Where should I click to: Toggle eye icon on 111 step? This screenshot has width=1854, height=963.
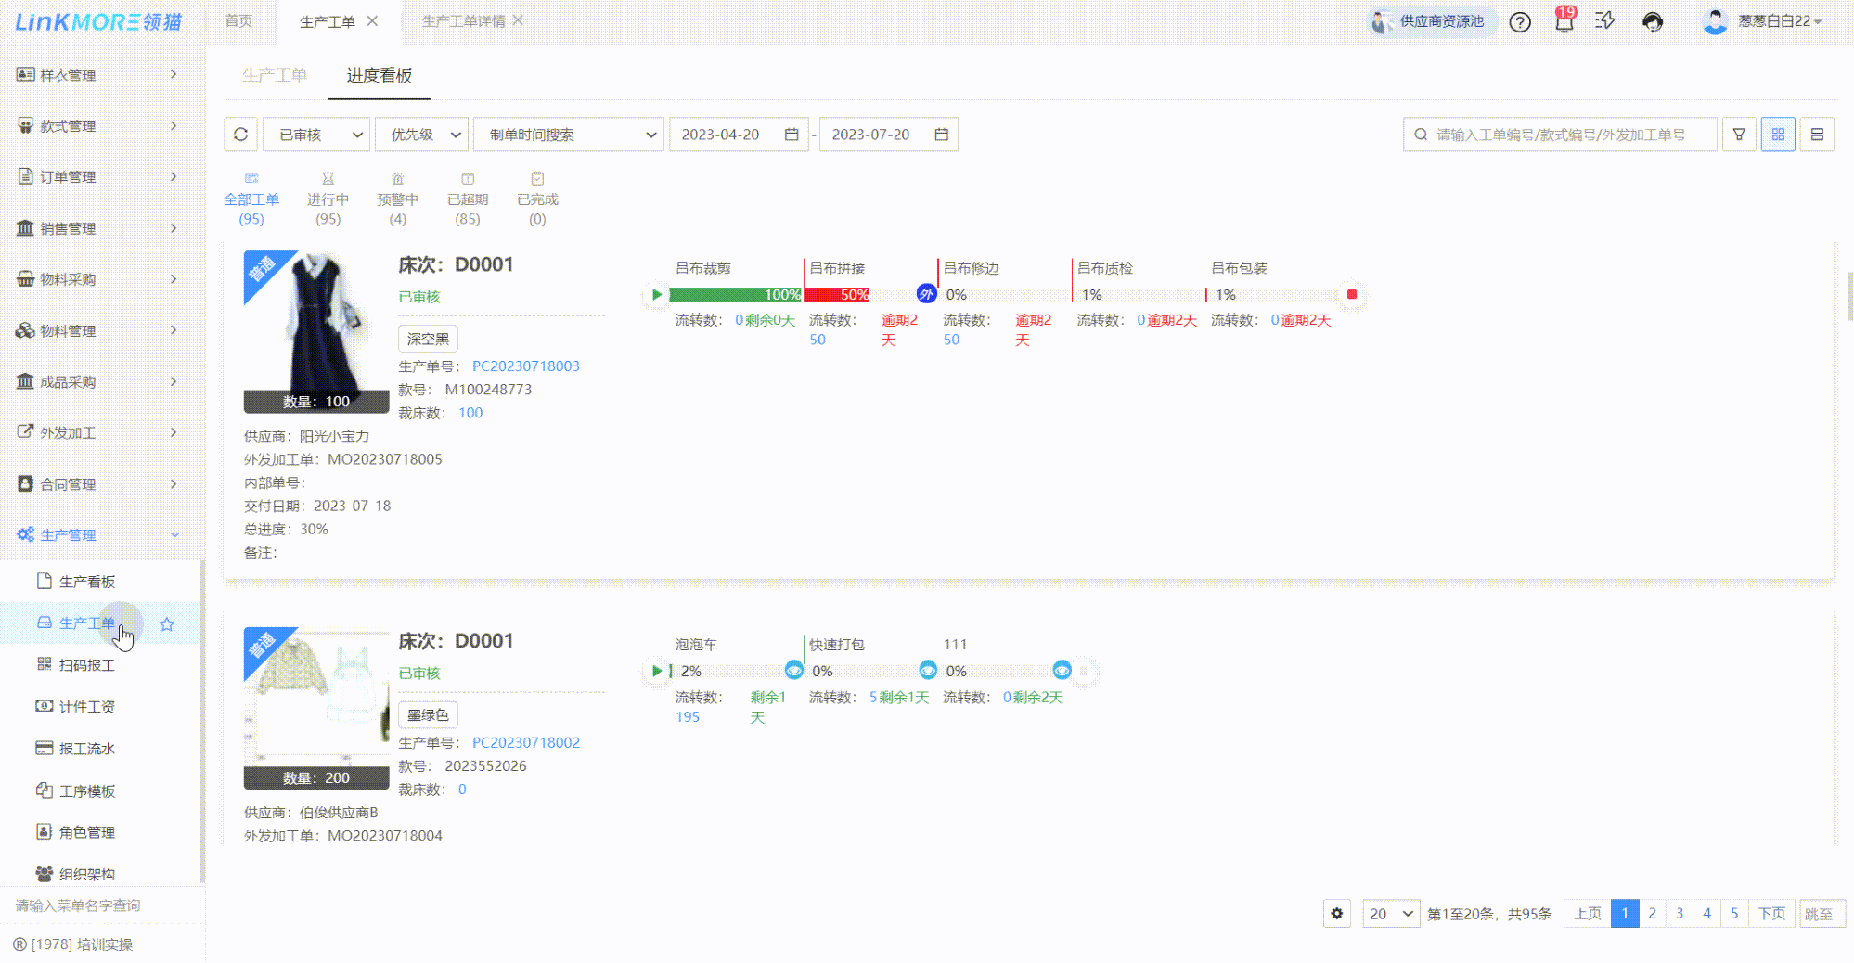click(1062, 670)
